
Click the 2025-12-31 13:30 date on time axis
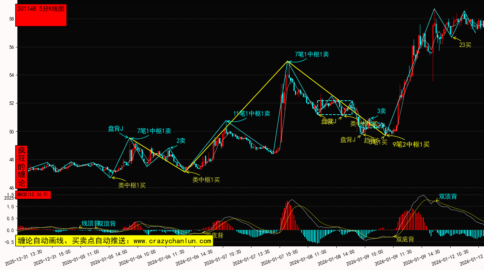24,257
